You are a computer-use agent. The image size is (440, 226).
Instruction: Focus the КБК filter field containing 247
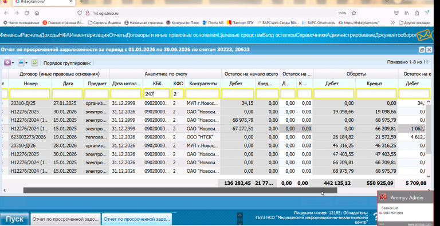[x=157, y=94]
